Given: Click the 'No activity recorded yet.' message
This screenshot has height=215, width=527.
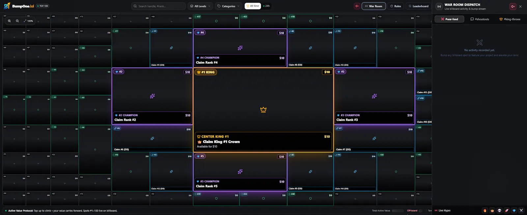Looking at the screenshot, I should point(480,50).
